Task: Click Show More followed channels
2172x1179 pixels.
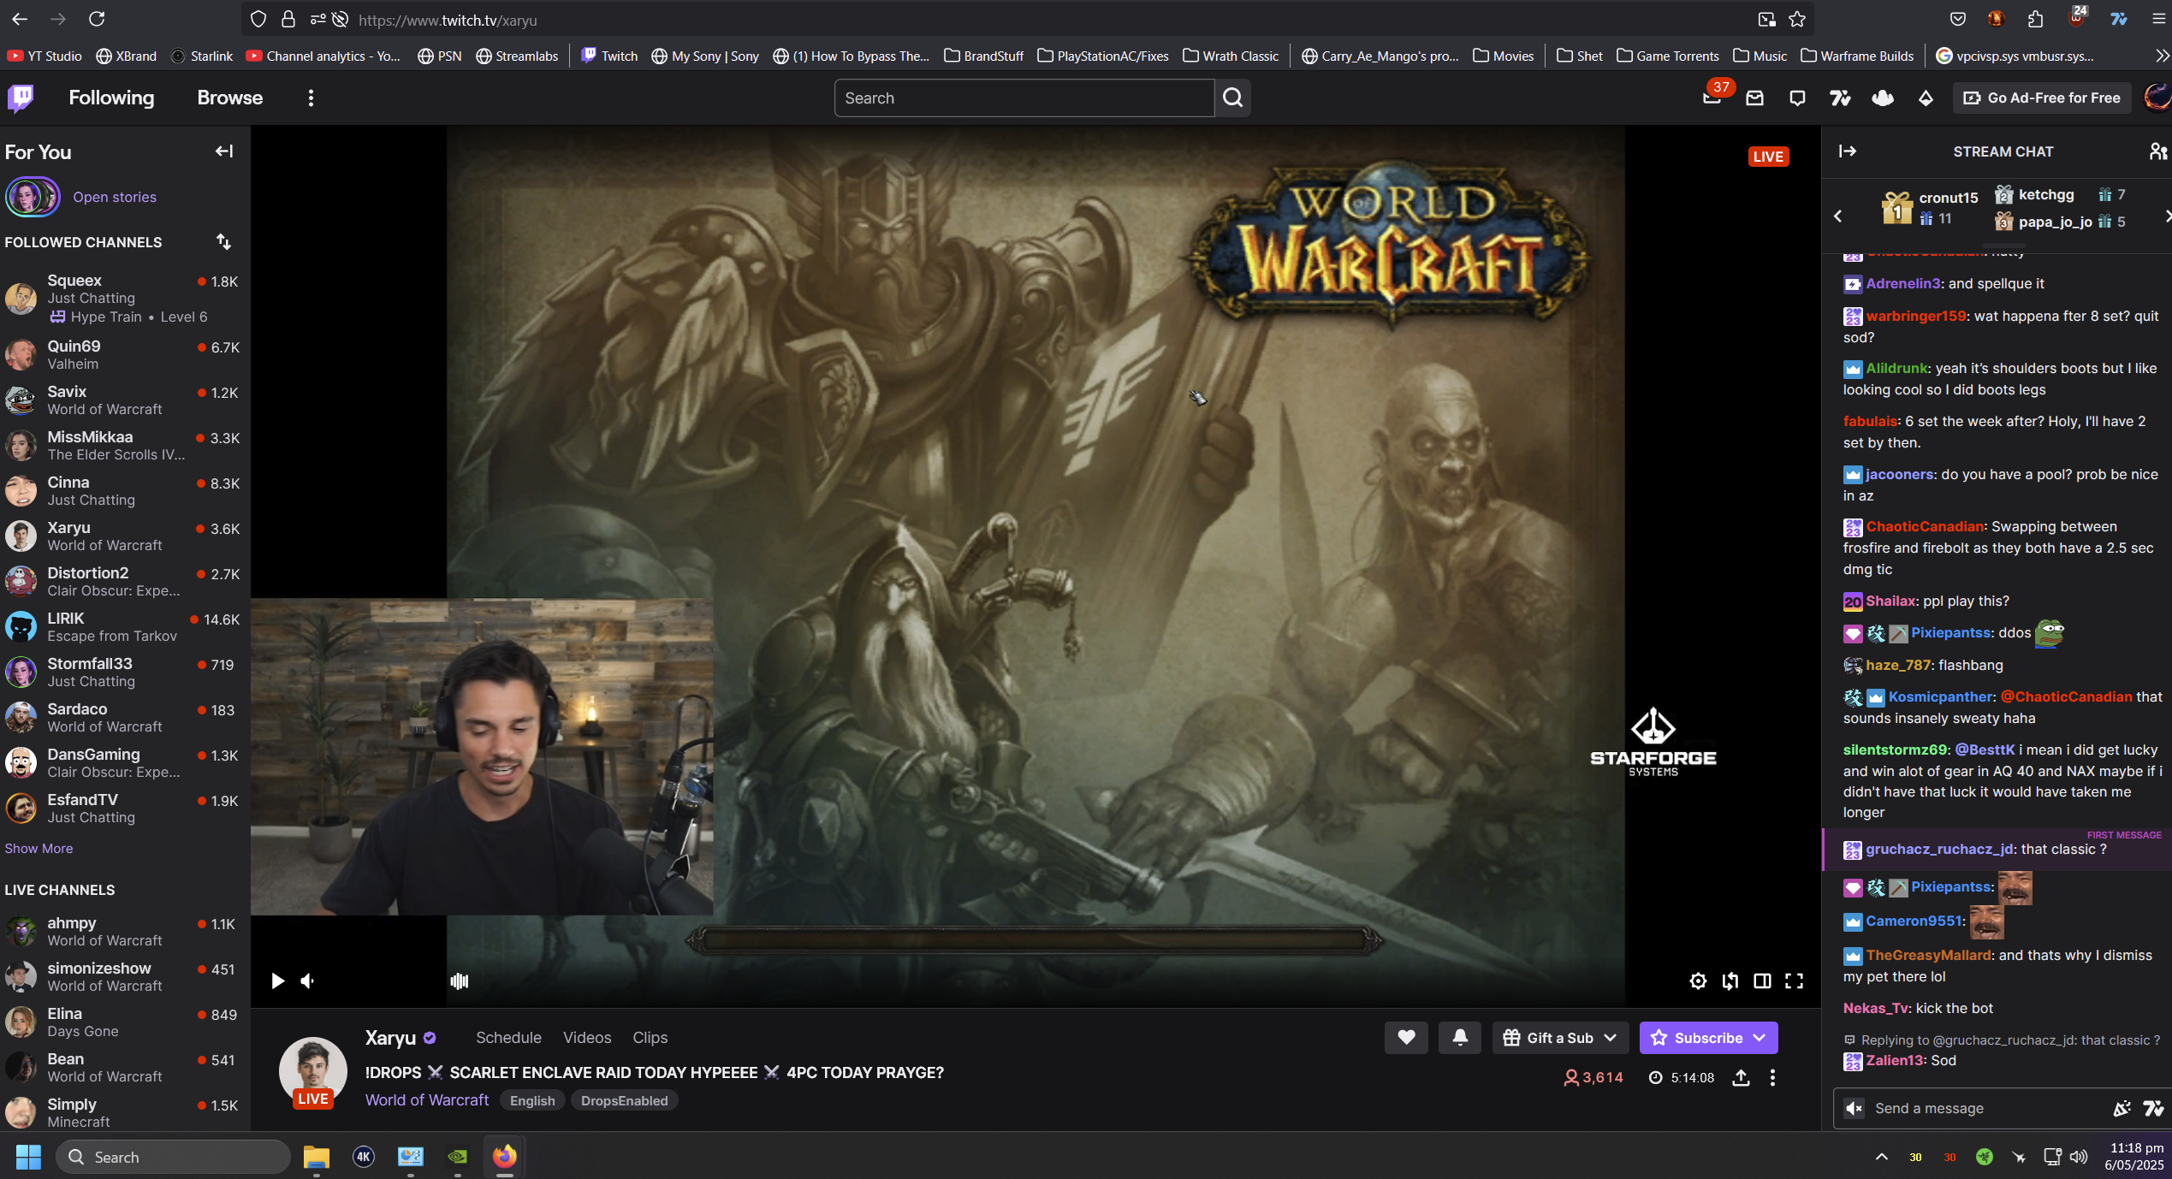Action: pos(39,848)
